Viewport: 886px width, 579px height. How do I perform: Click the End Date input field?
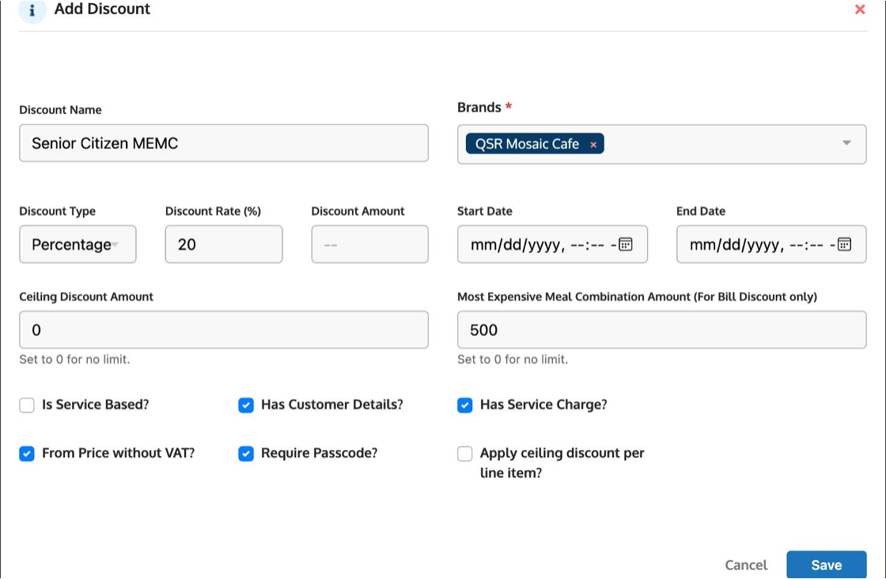[771, 244]
